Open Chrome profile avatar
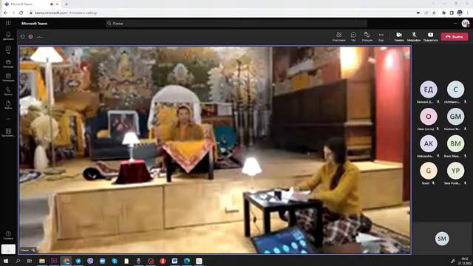473x266 pixels. pos(460,13)
